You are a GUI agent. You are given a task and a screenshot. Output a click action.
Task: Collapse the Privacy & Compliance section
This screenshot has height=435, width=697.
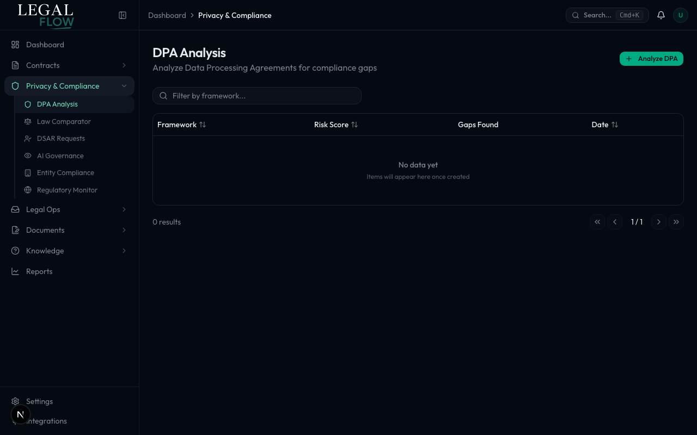[62, 86]
